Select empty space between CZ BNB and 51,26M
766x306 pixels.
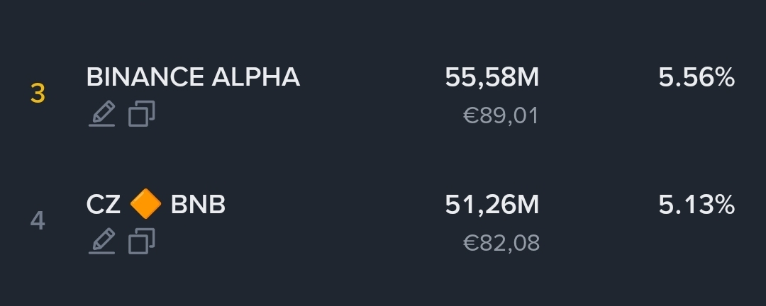click(x=335, y=205)
